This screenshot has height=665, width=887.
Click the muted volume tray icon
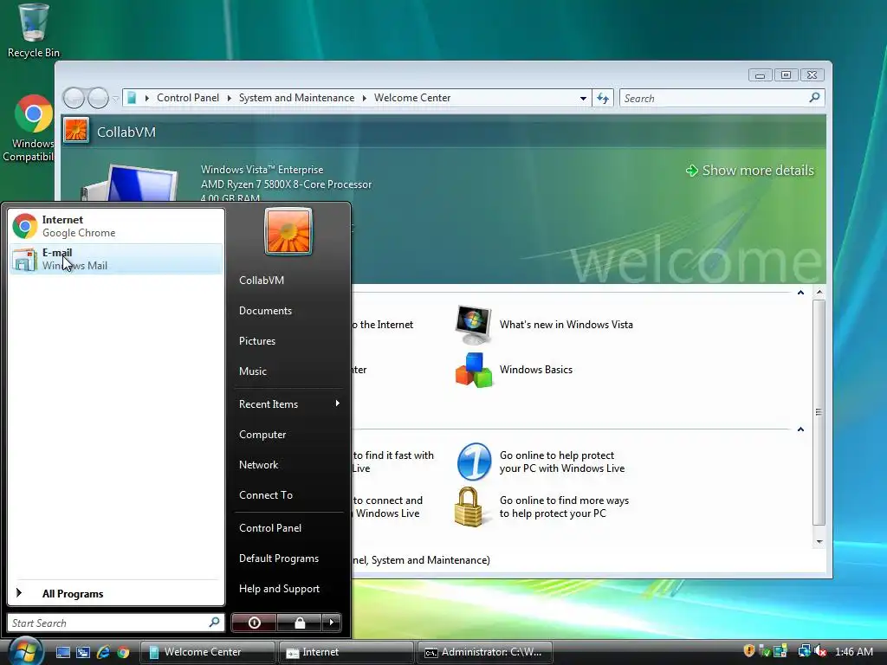click(820, 651)
